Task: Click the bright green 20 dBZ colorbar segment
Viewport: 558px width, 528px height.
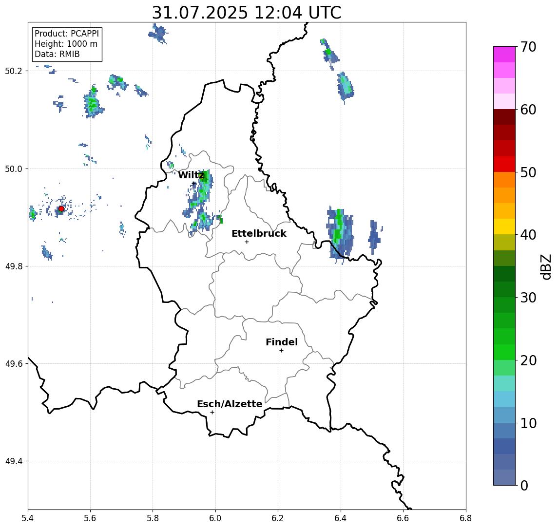Action: coord(504,352)
